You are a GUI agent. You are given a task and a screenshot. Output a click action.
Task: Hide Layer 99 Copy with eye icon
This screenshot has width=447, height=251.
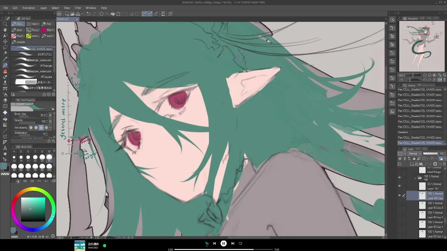400,196
